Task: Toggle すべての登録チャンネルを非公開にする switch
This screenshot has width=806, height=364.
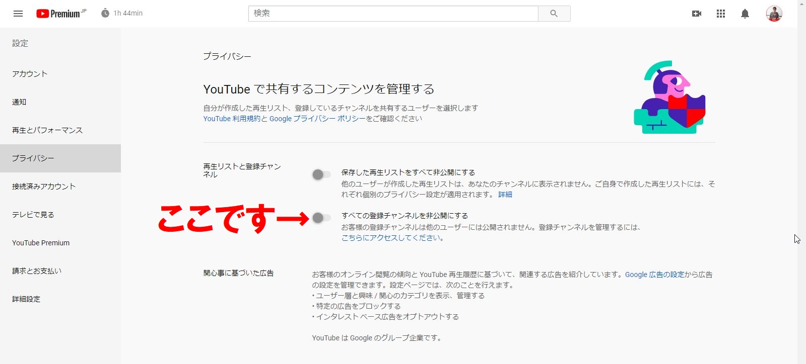Action: tap(321, 218)
